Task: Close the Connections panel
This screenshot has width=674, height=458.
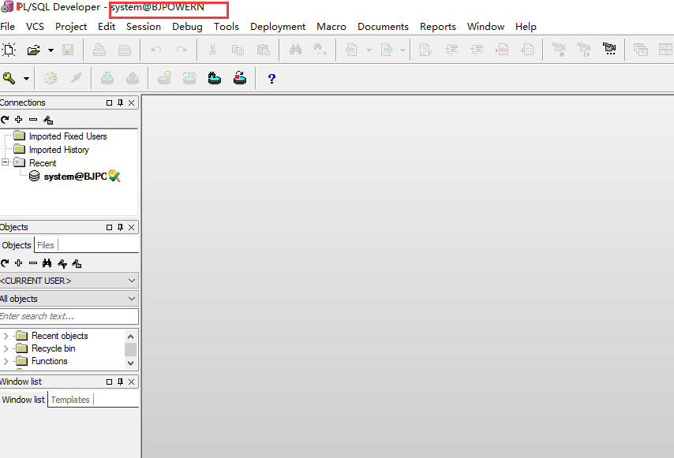Action: (x=132, y=102)
